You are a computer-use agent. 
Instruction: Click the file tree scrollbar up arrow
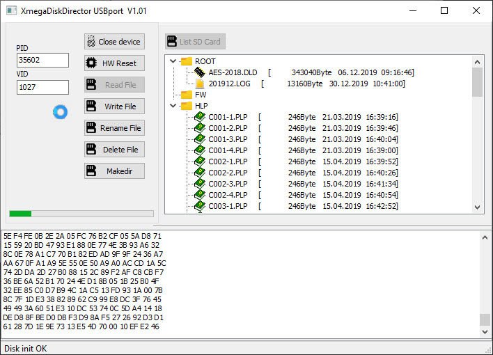point(477,62)
